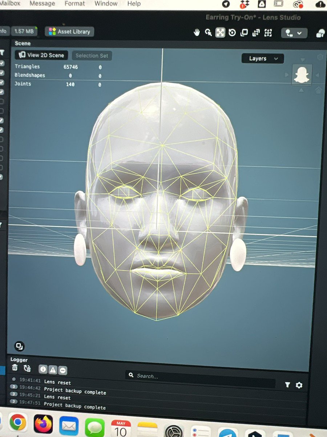Viewport: 327px width, 437px height.
Task: Clear the Logger with trash icon
Action: [15, 368]
